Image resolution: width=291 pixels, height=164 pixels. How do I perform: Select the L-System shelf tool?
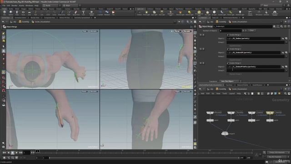(100, 13)
